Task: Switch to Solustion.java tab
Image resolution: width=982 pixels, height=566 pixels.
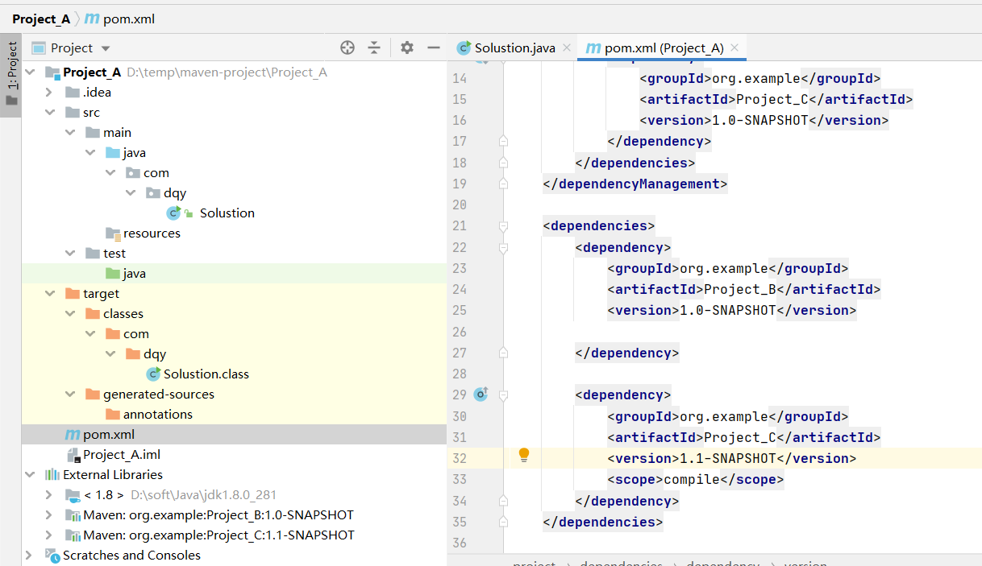Action: tap(514, 48)
